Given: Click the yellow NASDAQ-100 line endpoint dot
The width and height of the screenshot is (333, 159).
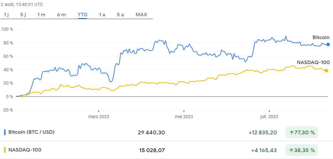Looking at the screenshot, I should (326, 71).
